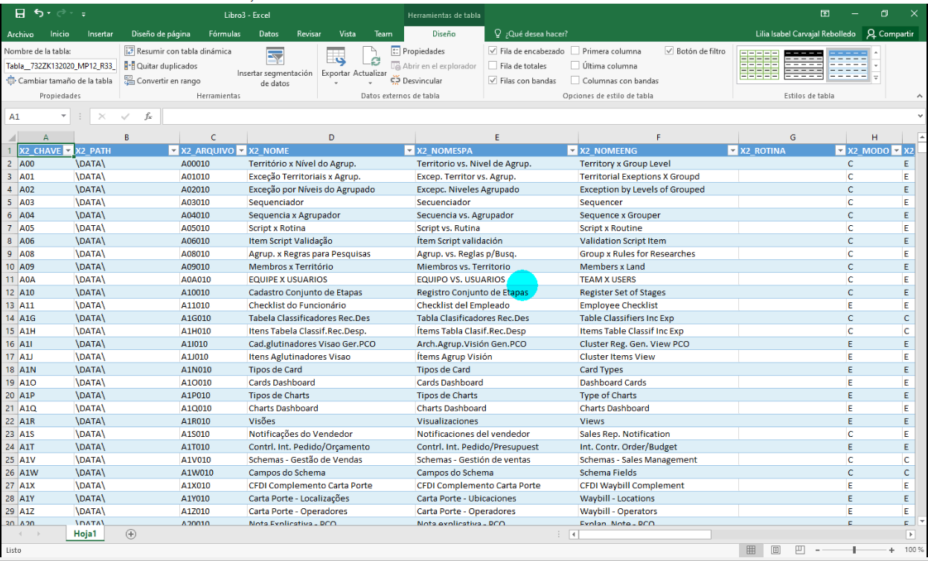
Task: Uncheck Fila de encabezado checkbox
Action: pos(493,51)
